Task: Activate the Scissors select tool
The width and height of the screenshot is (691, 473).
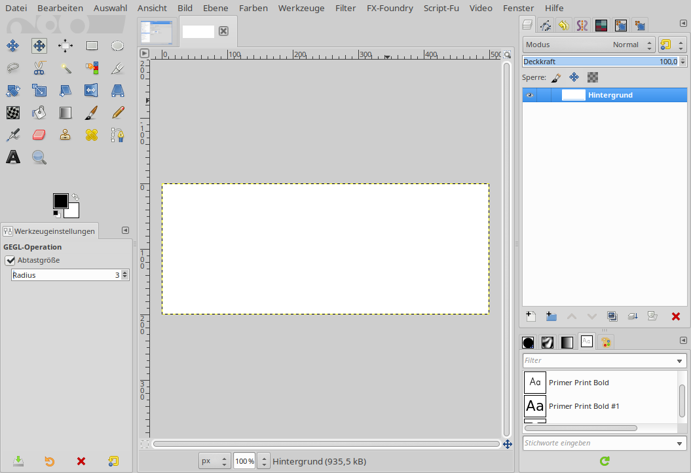Action: pos(39,67)
